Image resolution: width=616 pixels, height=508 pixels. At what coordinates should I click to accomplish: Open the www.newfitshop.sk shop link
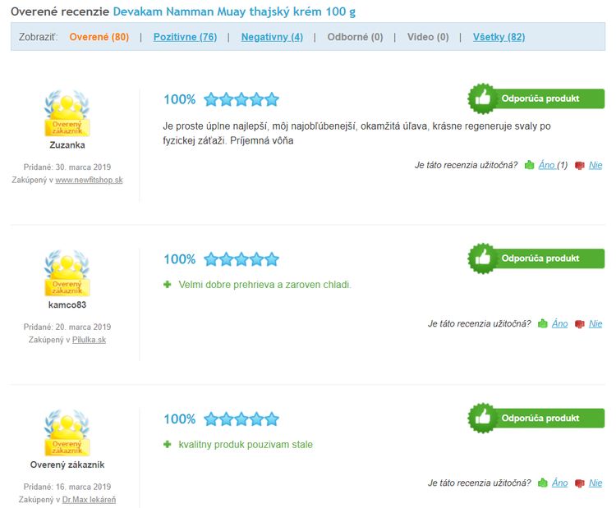point(89,180)
